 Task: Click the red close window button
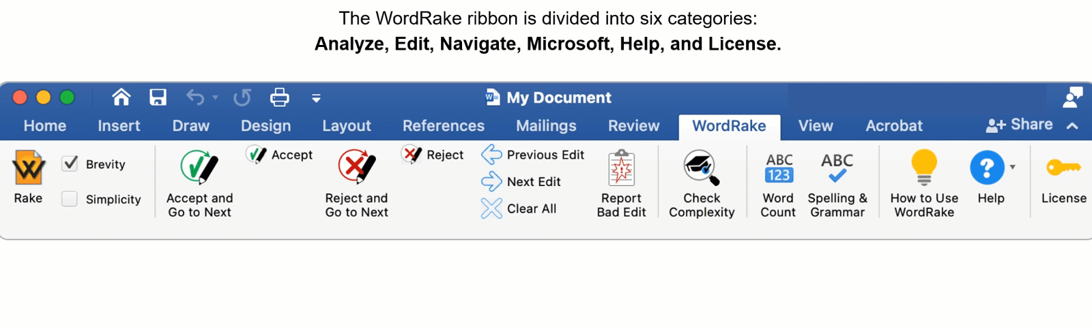(x=20, y=97)
